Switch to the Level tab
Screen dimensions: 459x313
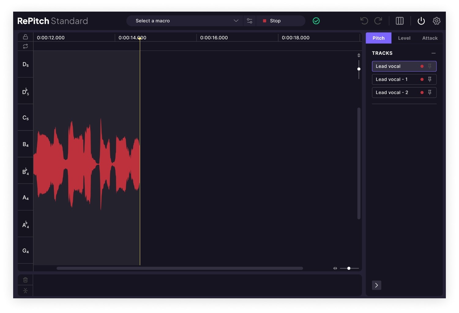(404, 38)
